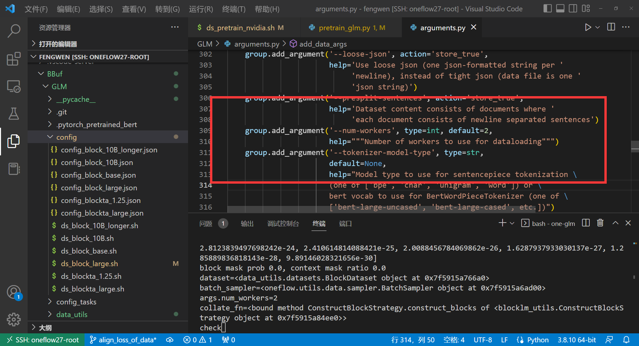The image size is (639, 346).
Task: Open the Testing view with beaker icon
Action: 14,114
